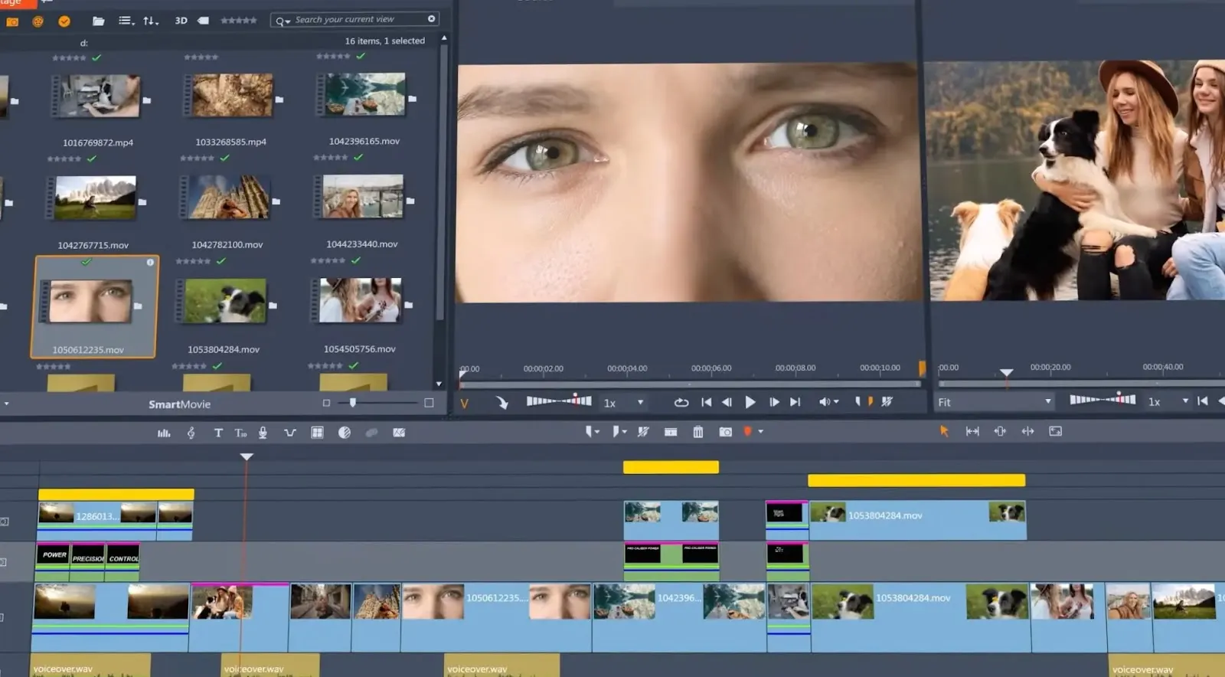This screenshot has height=677, width=1225.
Task: Clear the library search field
Action: (x=431, y=19)
